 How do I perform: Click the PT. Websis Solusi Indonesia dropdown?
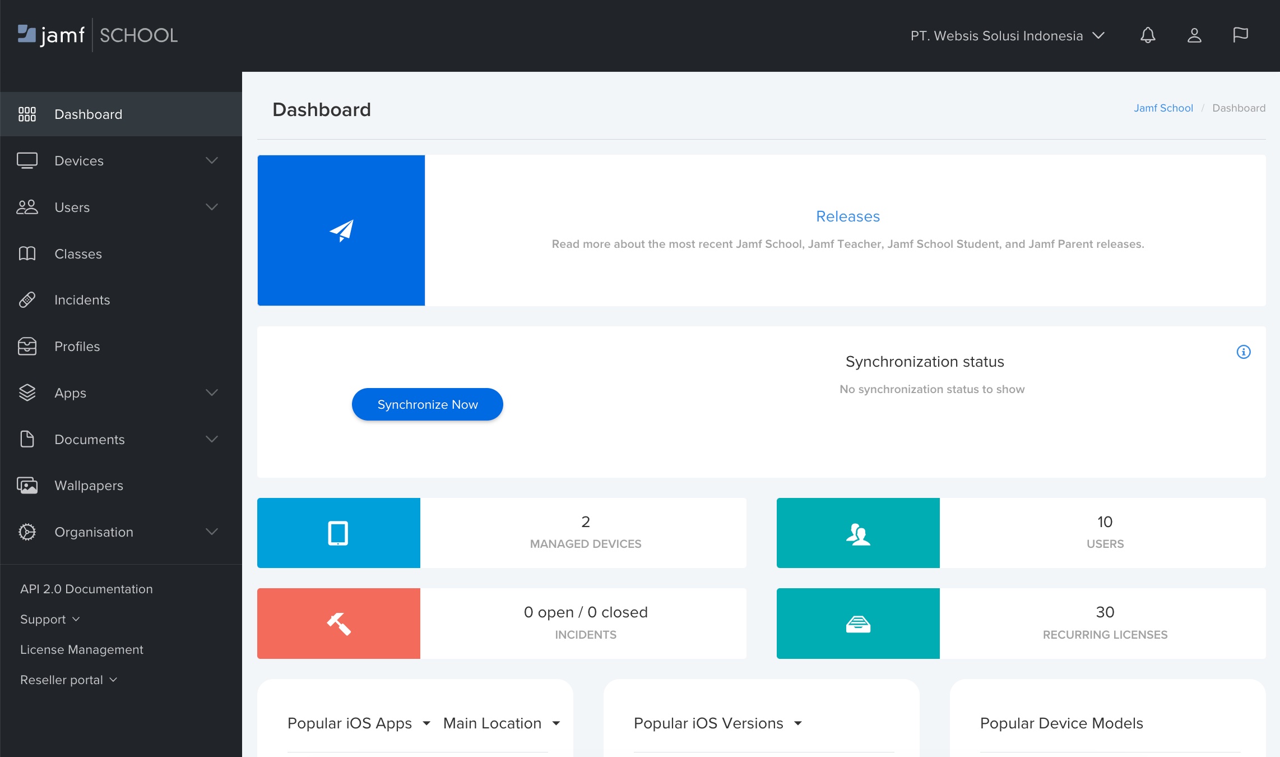1007,36
